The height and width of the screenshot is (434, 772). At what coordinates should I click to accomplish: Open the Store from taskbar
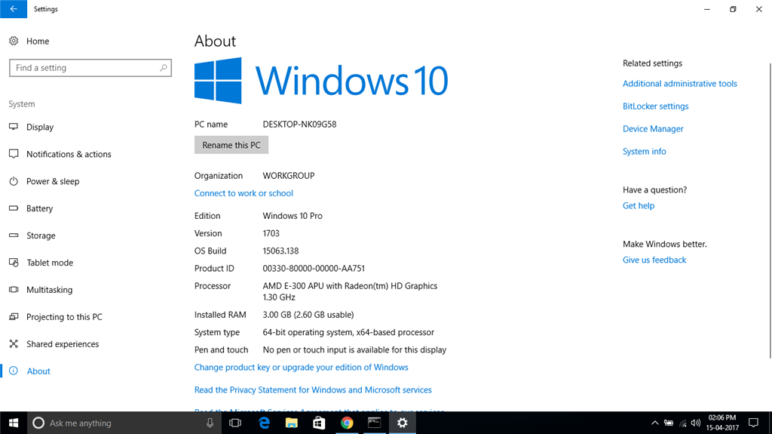click(x=319, y=423)
